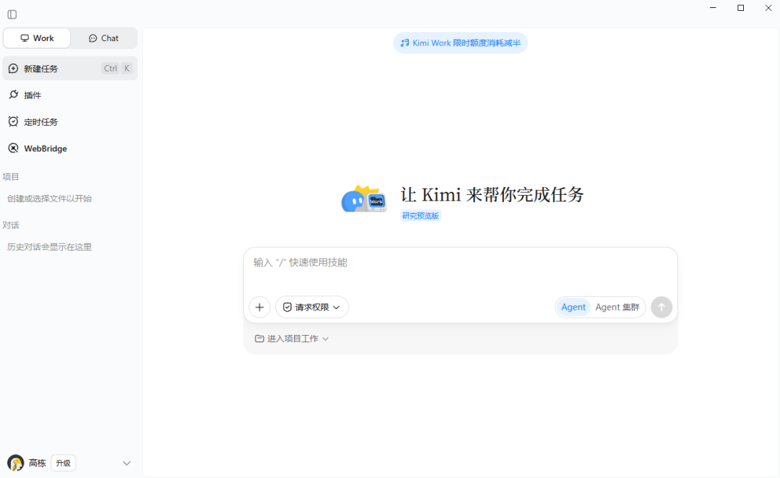Image resolution: width=780 pixels, height=478 pixels.
Task: Click the folder icon beside 进入项目工作
Action: (259, 339)
